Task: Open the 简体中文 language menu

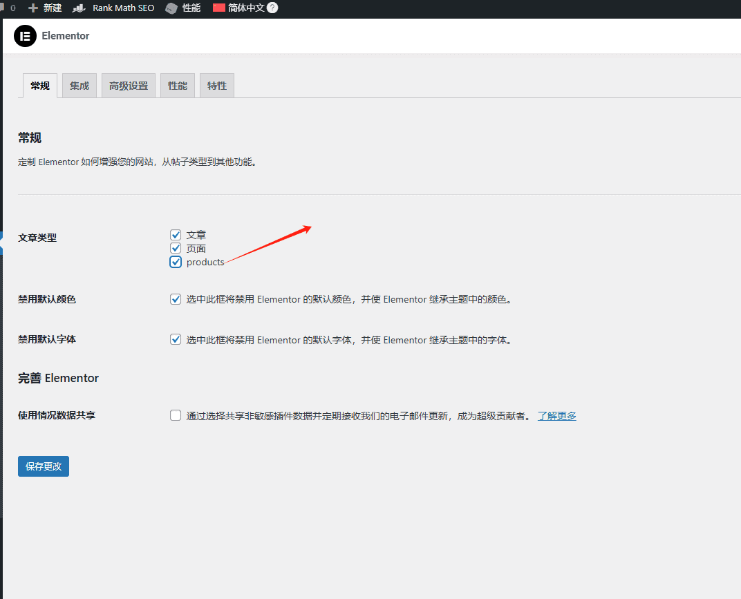Action: pyautogui.click(x=246, y=8)
